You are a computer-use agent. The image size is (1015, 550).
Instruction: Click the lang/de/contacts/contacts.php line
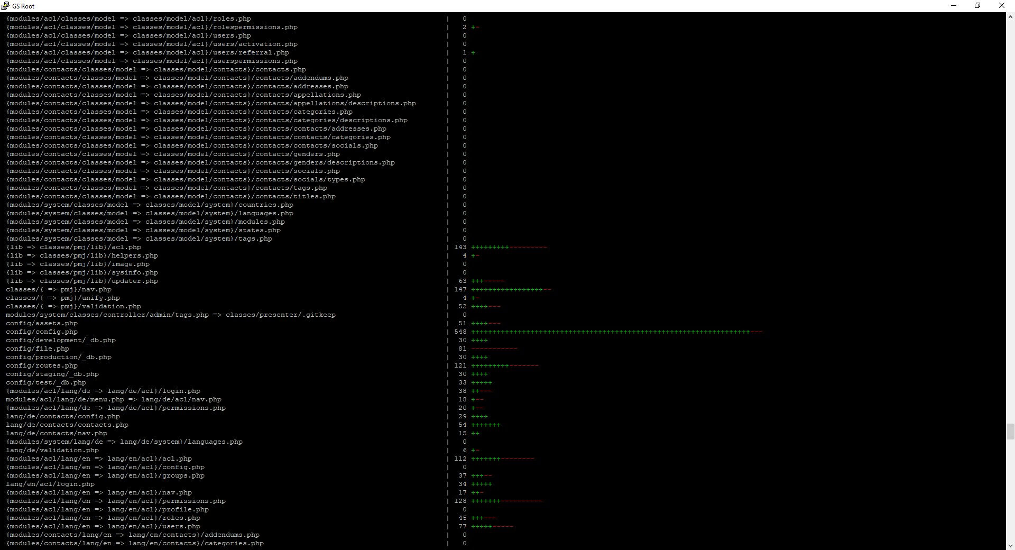67,425
